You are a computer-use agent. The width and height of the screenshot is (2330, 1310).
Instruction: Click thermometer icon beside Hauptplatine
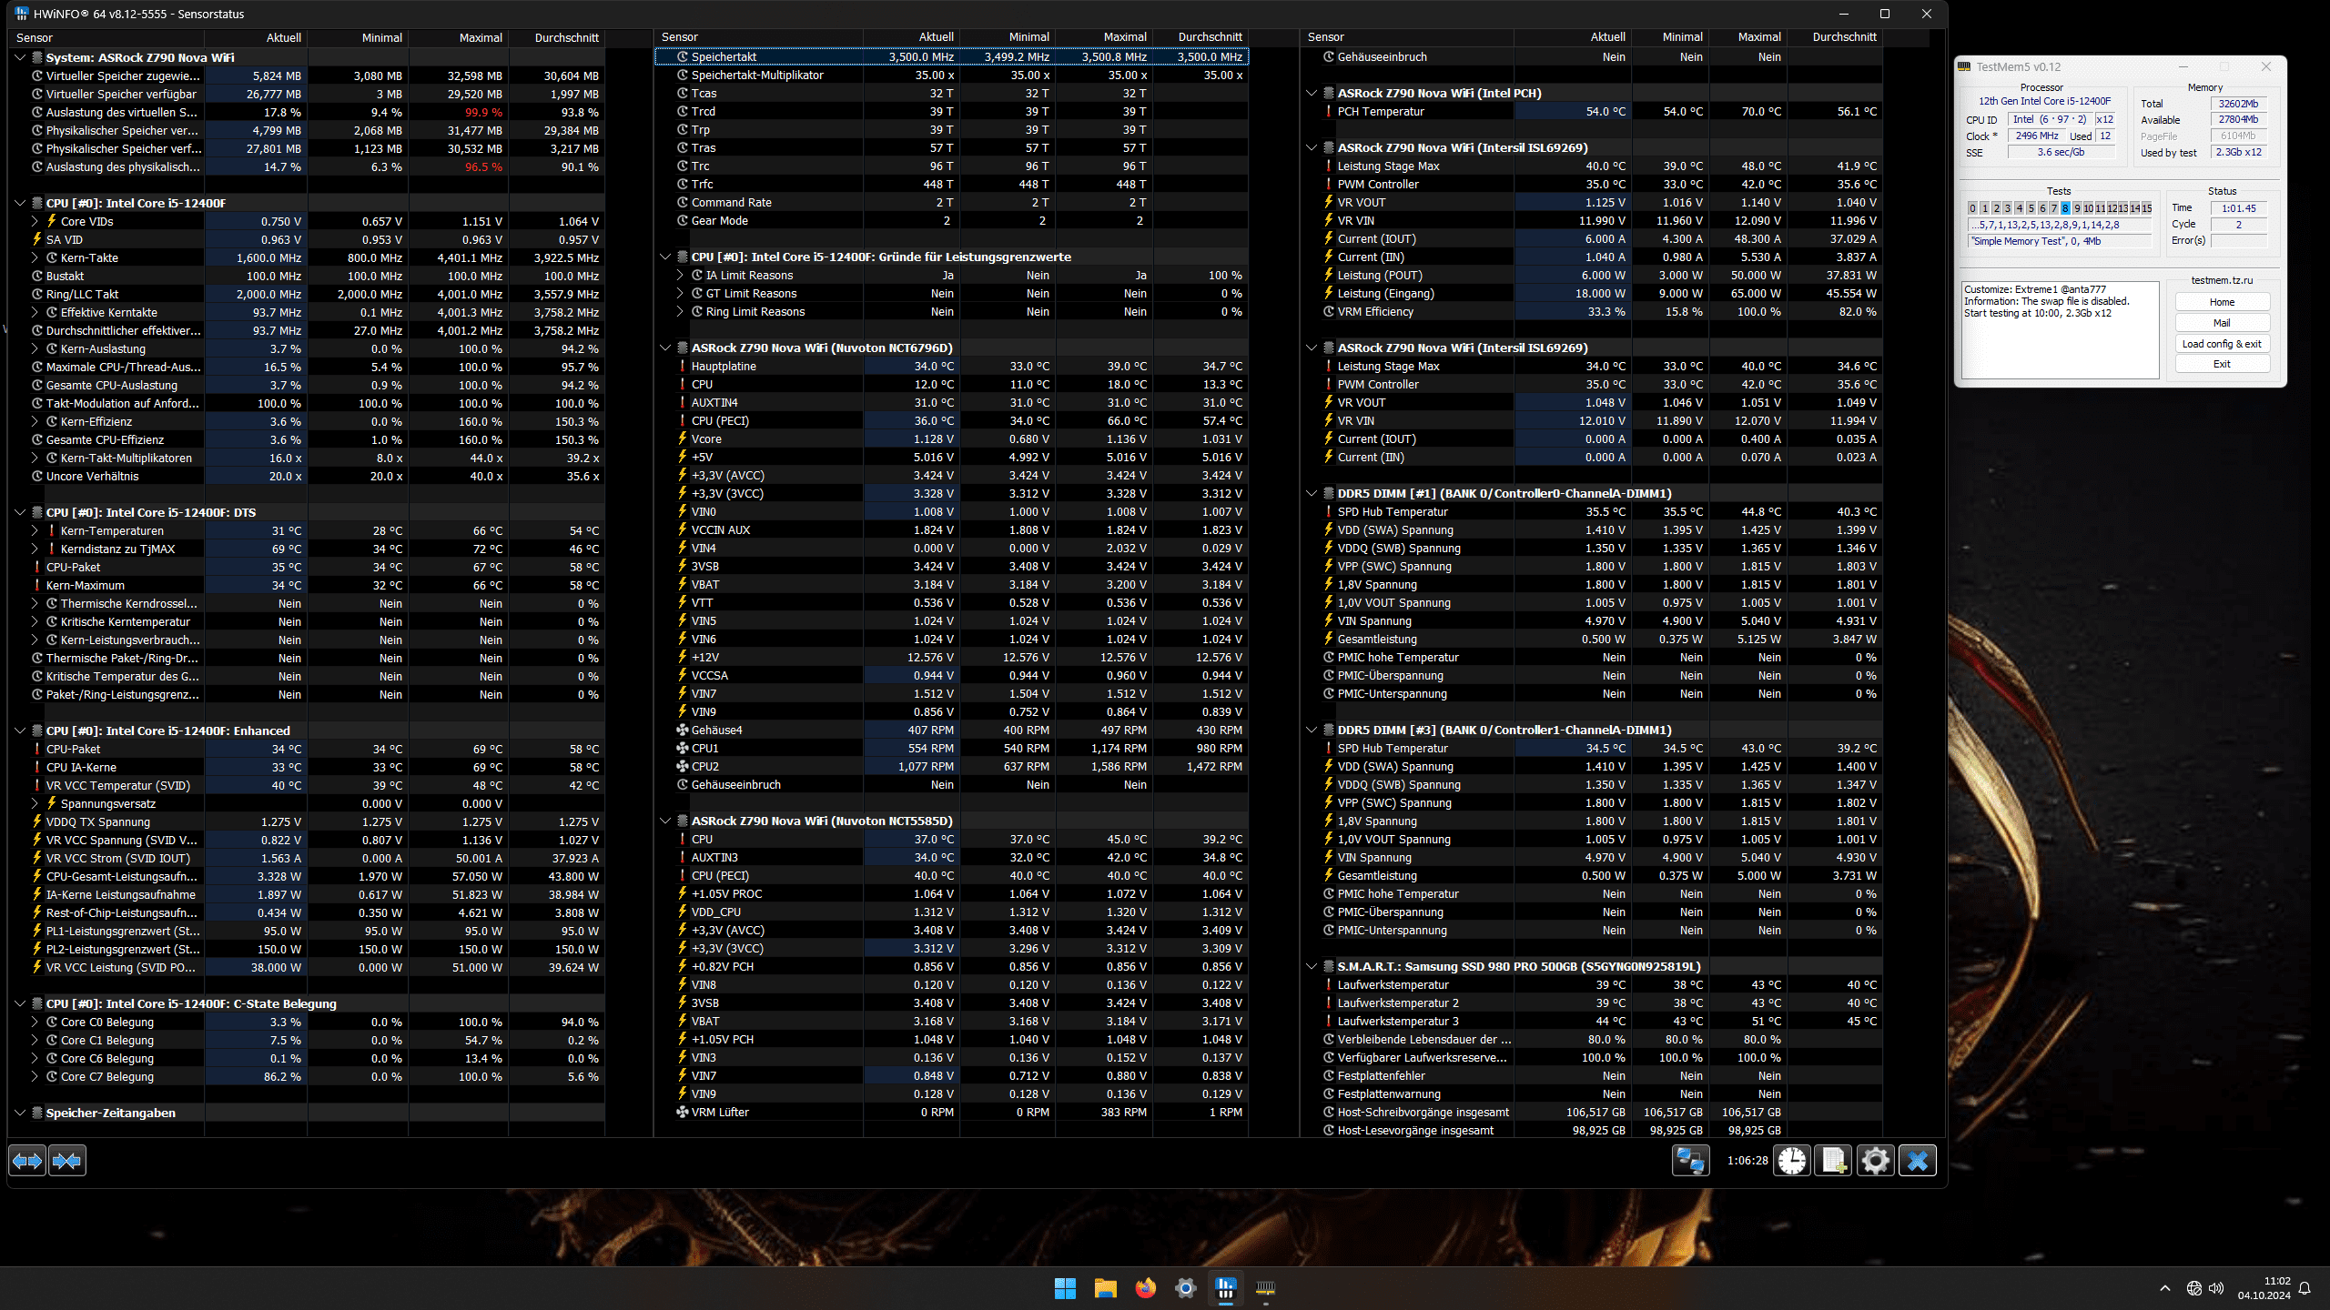682,366
